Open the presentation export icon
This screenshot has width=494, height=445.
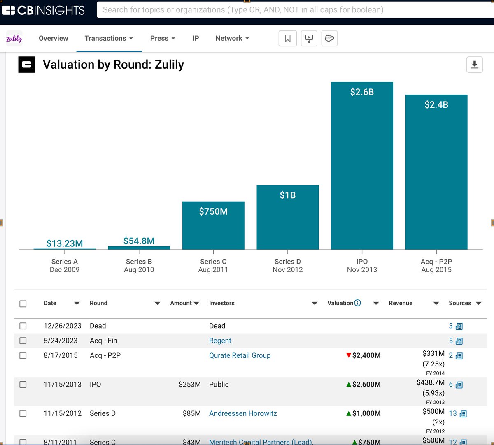(309, 38)
